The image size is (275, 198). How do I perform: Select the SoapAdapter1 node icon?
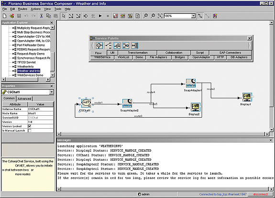tap(191, 83)
